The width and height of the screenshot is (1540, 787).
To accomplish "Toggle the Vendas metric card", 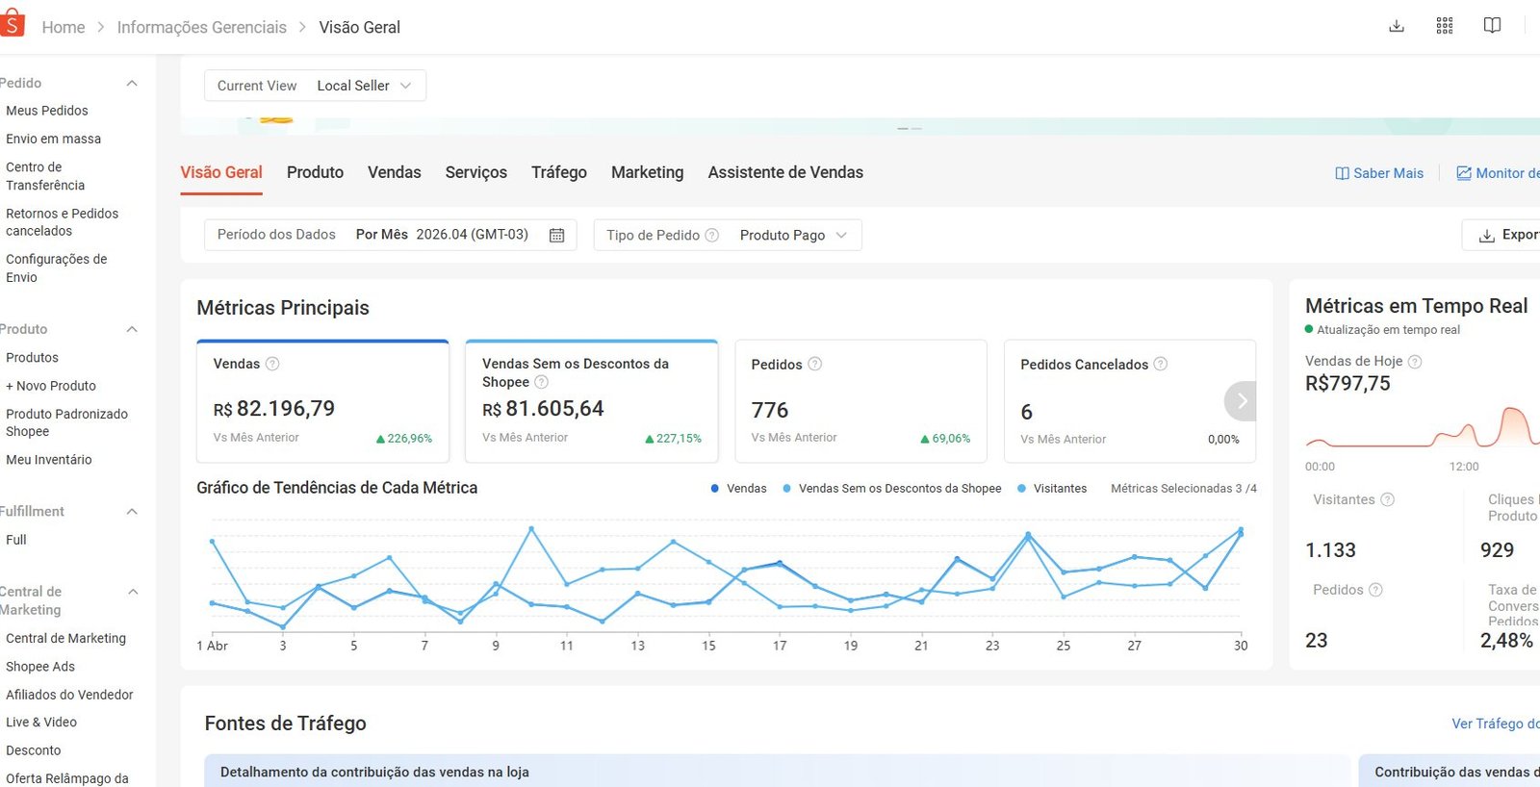I will 322,401.
